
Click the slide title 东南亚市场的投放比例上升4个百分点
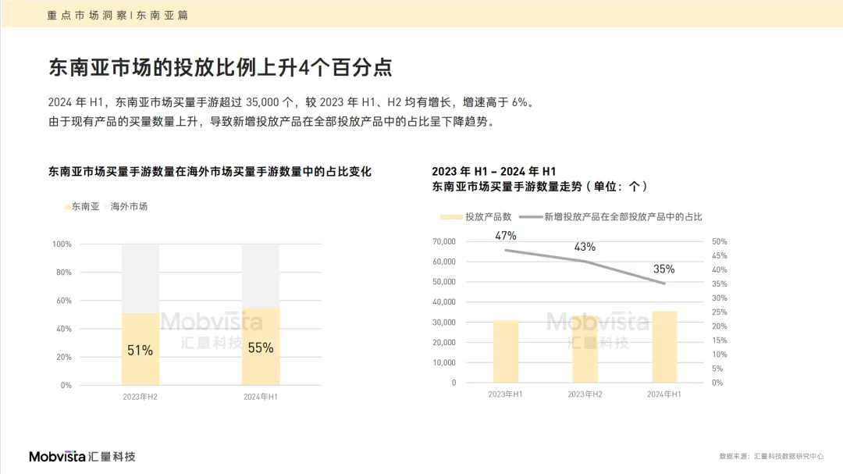[220, 67]
